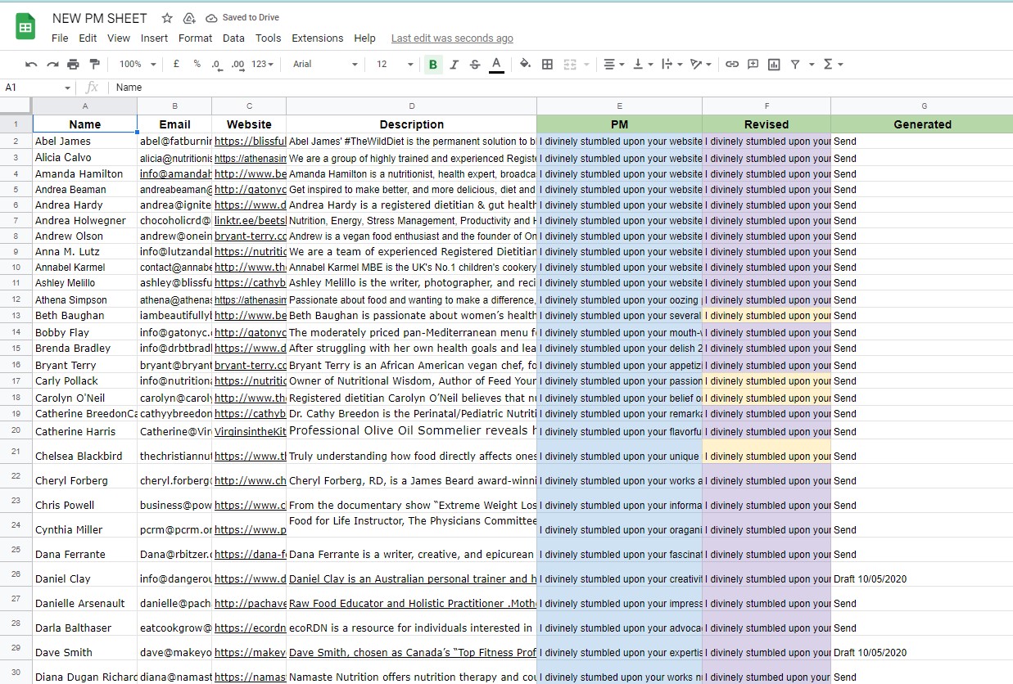This screenshot has height=684, width=1013.
Task: Click the Insert chart icon
Action: (774, 64)
